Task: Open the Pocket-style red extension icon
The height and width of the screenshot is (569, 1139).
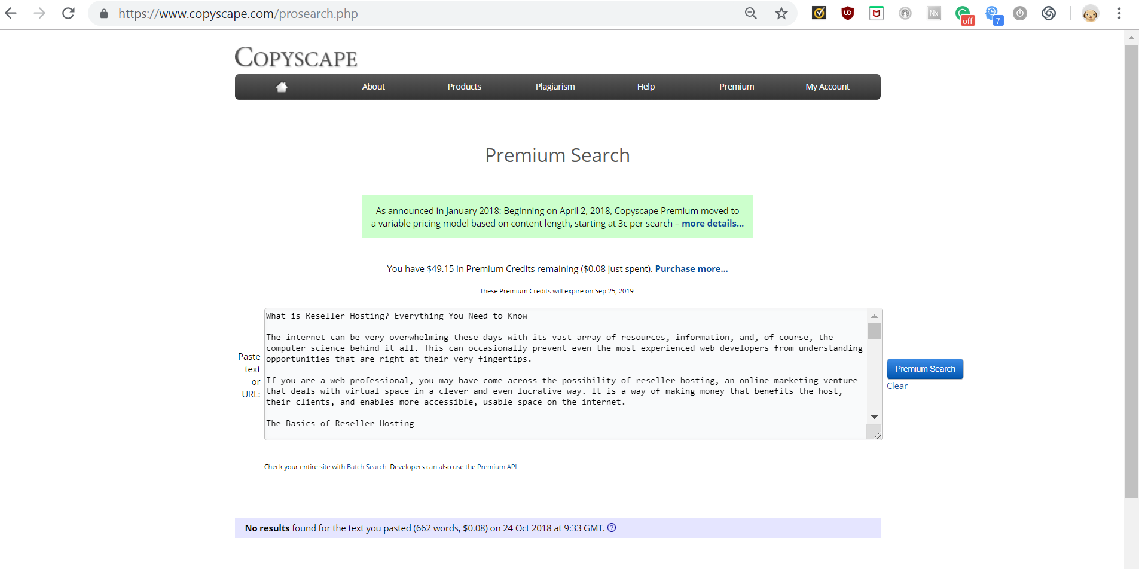Action: click(x=877, y=13)
